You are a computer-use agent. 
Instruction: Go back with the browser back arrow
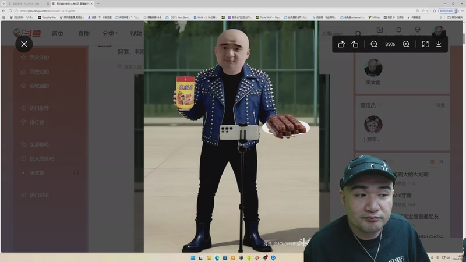[3, 10]
